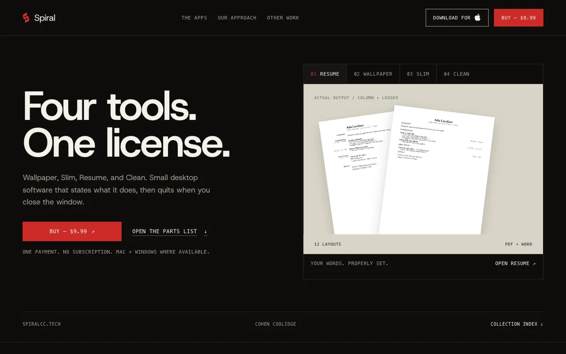Switch to the 02 WALLPAPER tab
The height and width of the screenshot is (354, 566).
(x=373, y=74)
